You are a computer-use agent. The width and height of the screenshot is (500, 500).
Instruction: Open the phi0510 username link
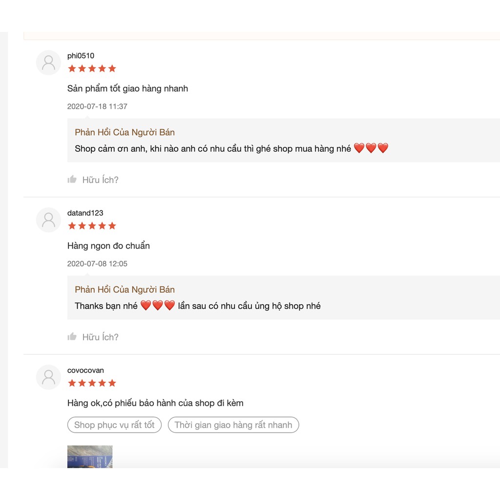[81, 56]
